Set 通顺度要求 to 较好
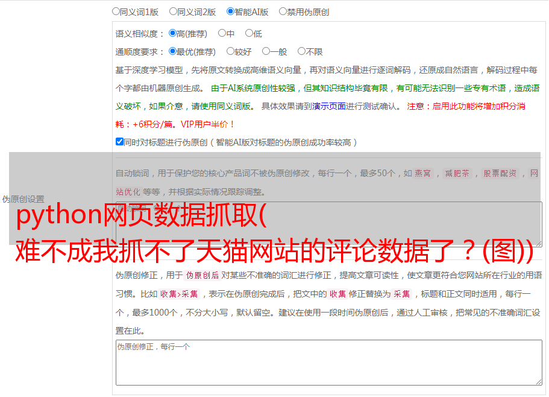 tap(230, 51)
